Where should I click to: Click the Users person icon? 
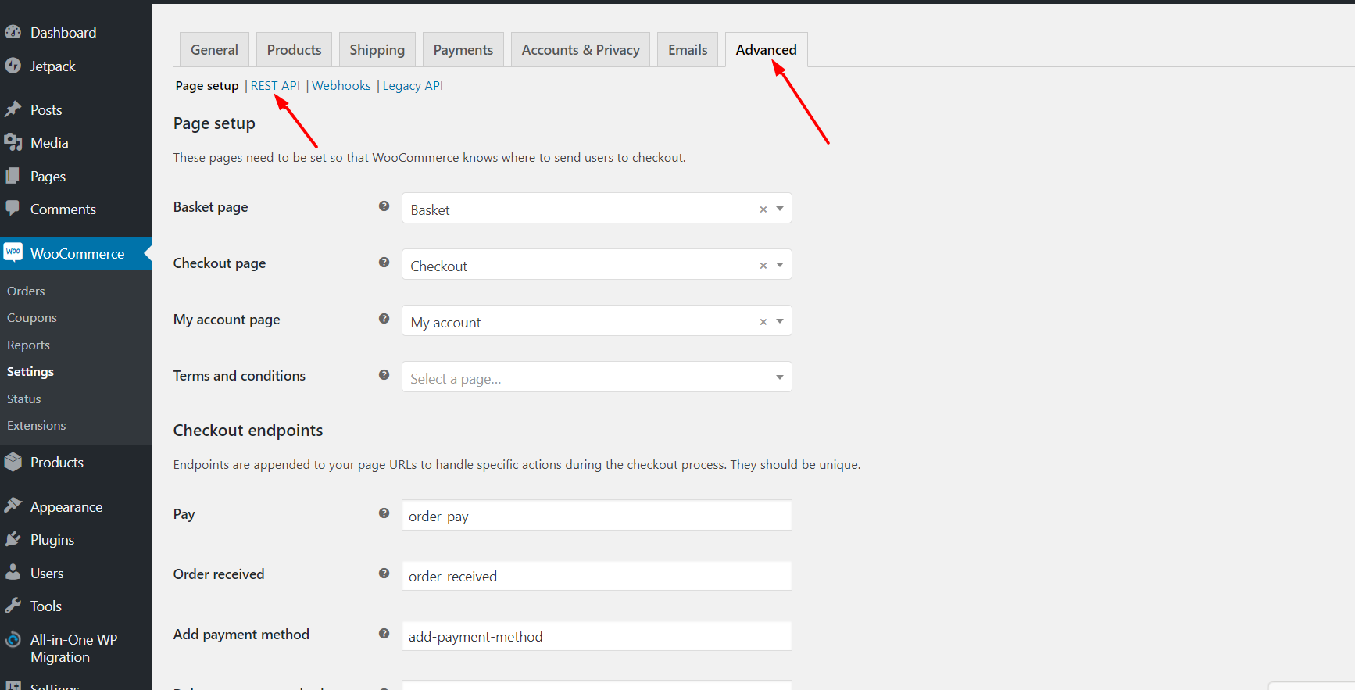point(13,573)
